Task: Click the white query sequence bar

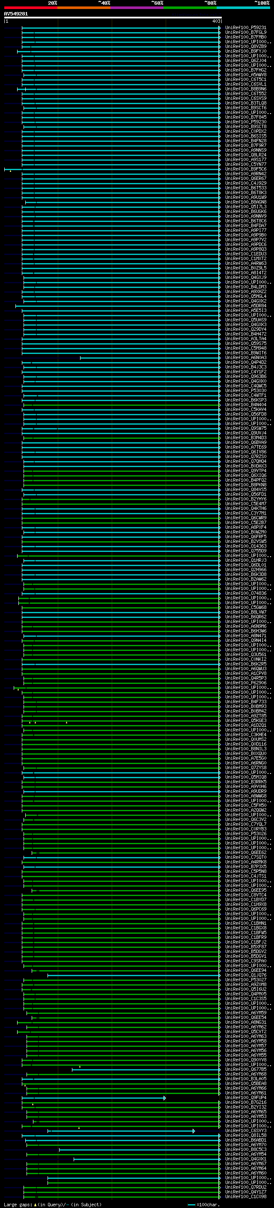Action: point(113,18)
